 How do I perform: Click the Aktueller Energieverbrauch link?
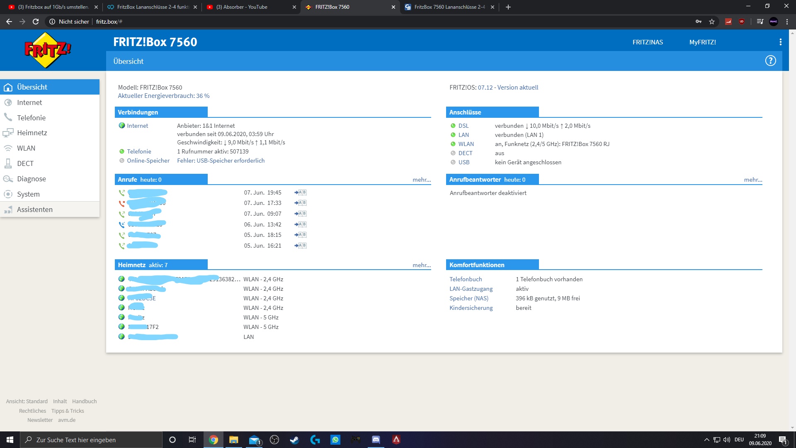pyautogui.click(x=164, y=96)
